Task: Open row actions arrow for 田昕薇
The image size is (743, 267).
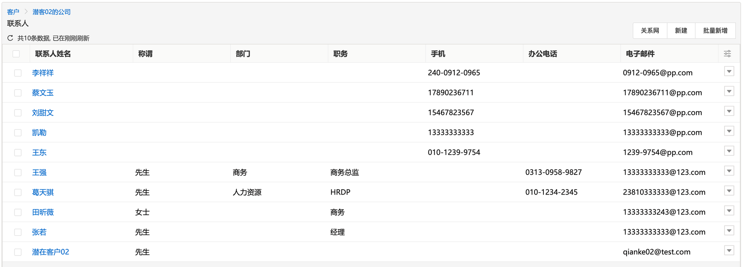Action: click(x=729, y=211)
